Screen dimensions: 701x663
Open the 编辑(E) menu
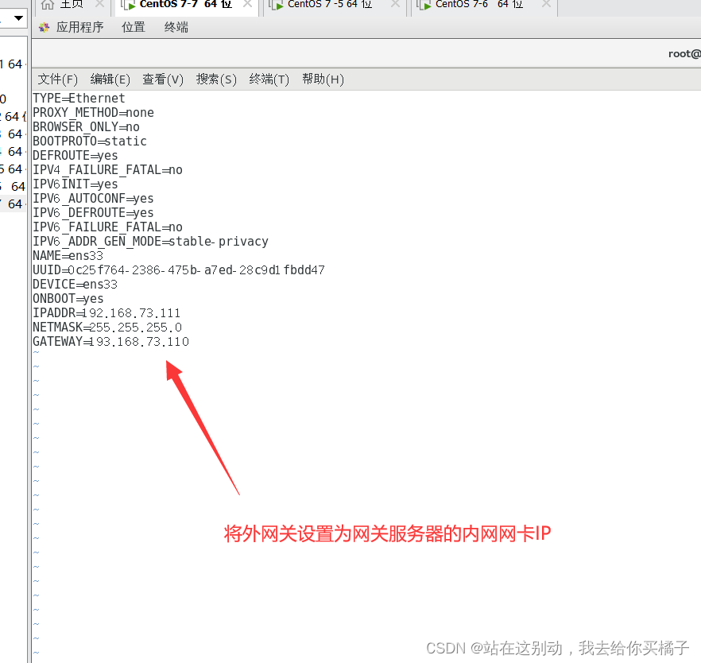[x=110, y=79]
